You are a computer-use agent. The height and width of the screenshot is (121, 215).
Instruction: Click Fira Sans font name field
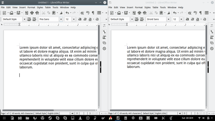pos(49,19)
